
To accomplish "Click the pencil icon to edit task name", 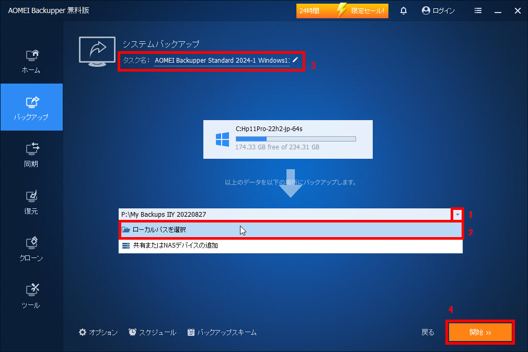I will coord(295,60).
